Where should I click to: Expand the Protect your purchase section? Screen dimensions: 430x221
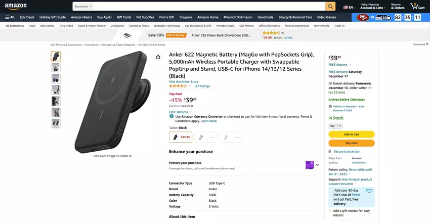pos(317,164)
